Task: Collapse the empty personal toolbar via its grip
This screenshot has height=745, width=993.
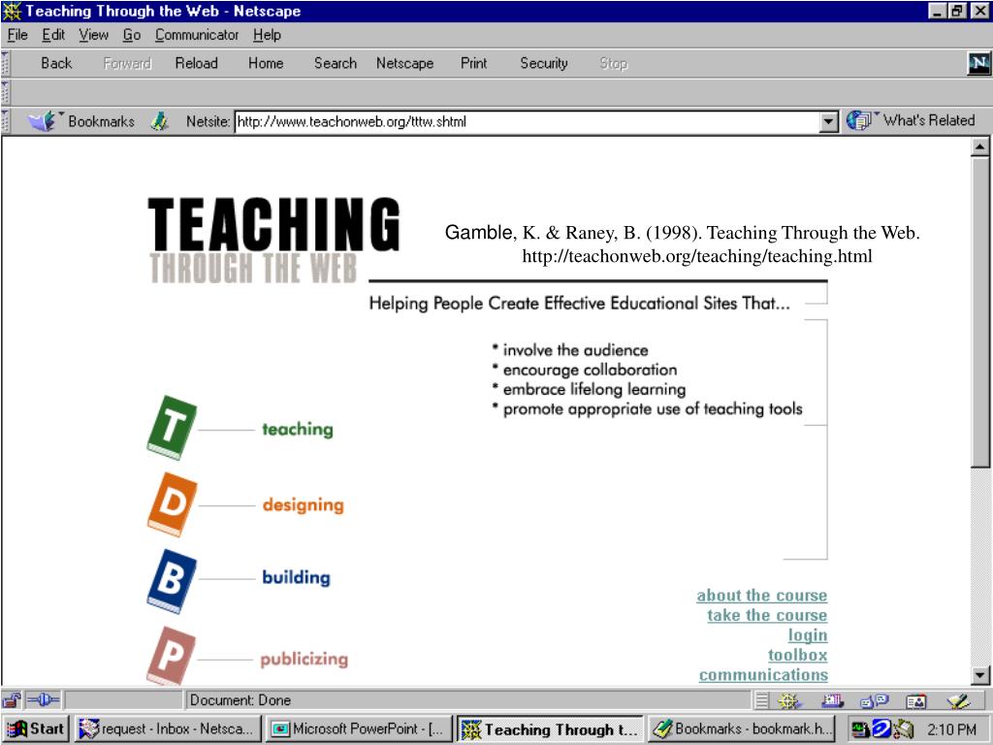Action: tap(6, 92)
